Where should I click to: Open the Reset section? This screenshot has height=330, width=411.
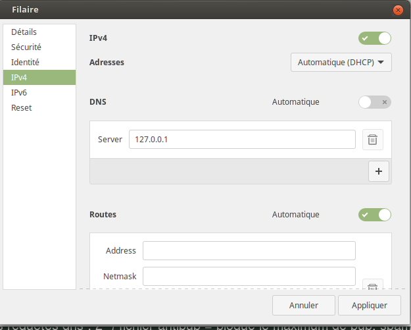(22, 107)
